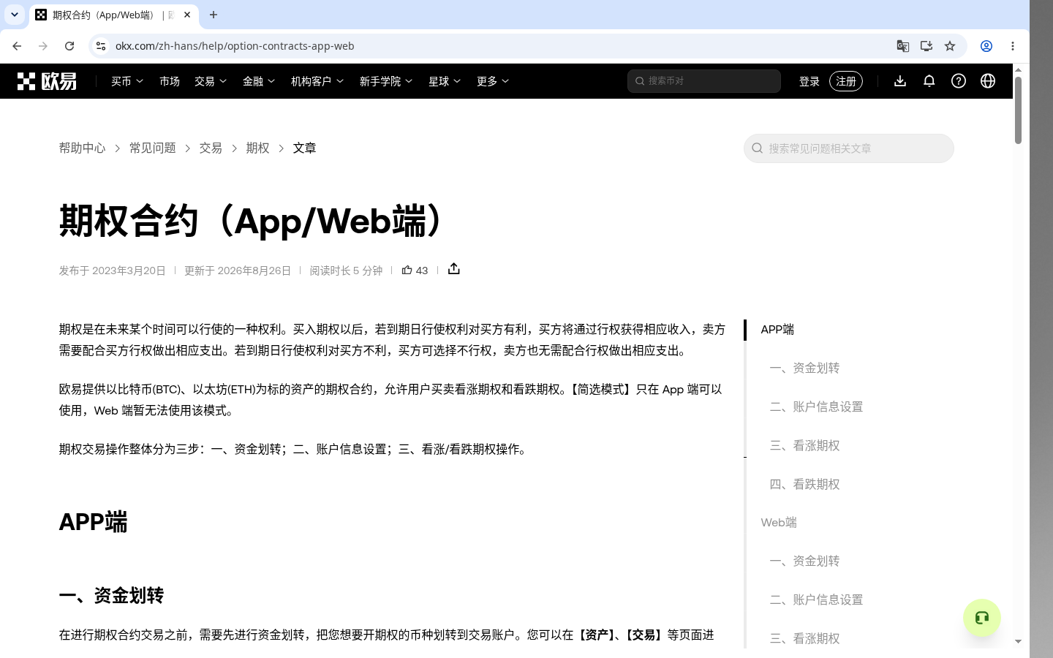Jump to Web端 section in contents
The width and height of the screenshot is (1053, 658).
779,523
